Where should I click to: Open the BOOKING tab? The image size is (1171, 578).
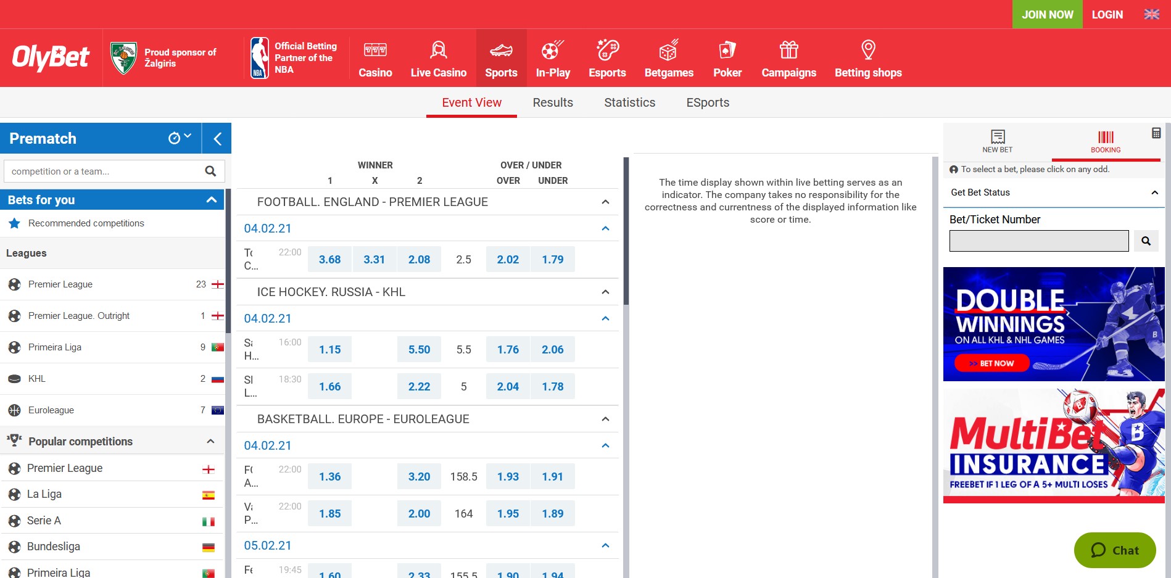click(1106, 141)
